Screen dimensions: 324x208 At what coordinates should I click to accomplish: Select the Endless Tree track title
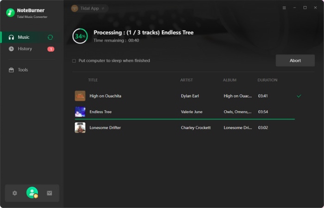[100, 112]
